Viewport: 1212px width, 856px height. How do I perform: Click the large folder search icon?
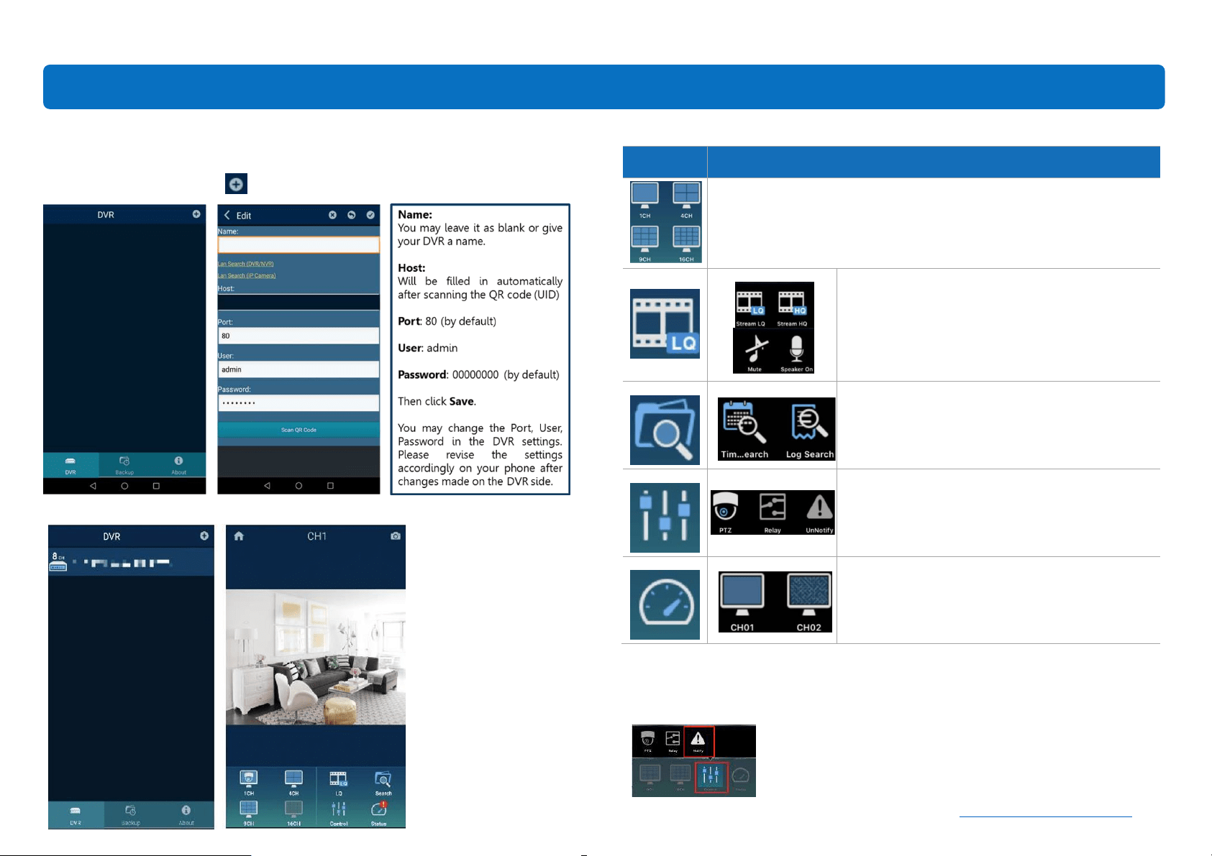tap(665, 430)
